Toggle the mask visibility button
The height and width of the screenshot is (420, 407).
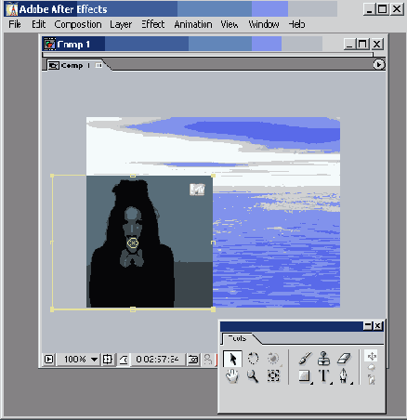124,359
